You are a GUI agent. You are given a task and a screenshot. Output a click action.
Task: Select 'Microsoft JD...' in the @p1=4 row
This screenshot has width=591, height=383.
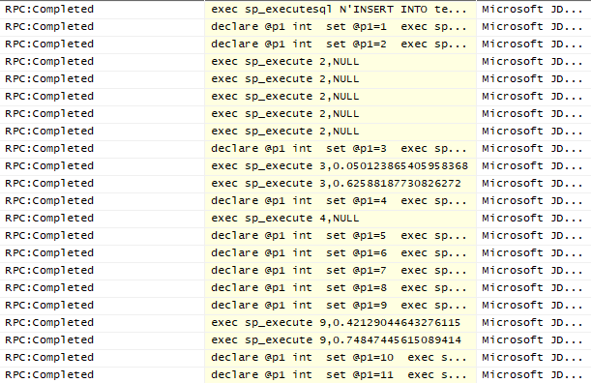tap(532, 201)
